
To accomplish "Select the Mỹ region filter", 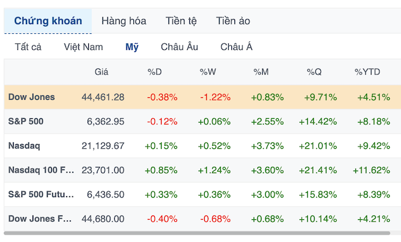I will point(132,47).
